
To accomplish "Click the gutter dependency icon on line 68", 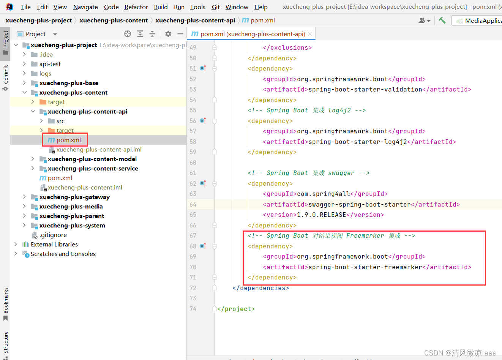I will [203, 246].
